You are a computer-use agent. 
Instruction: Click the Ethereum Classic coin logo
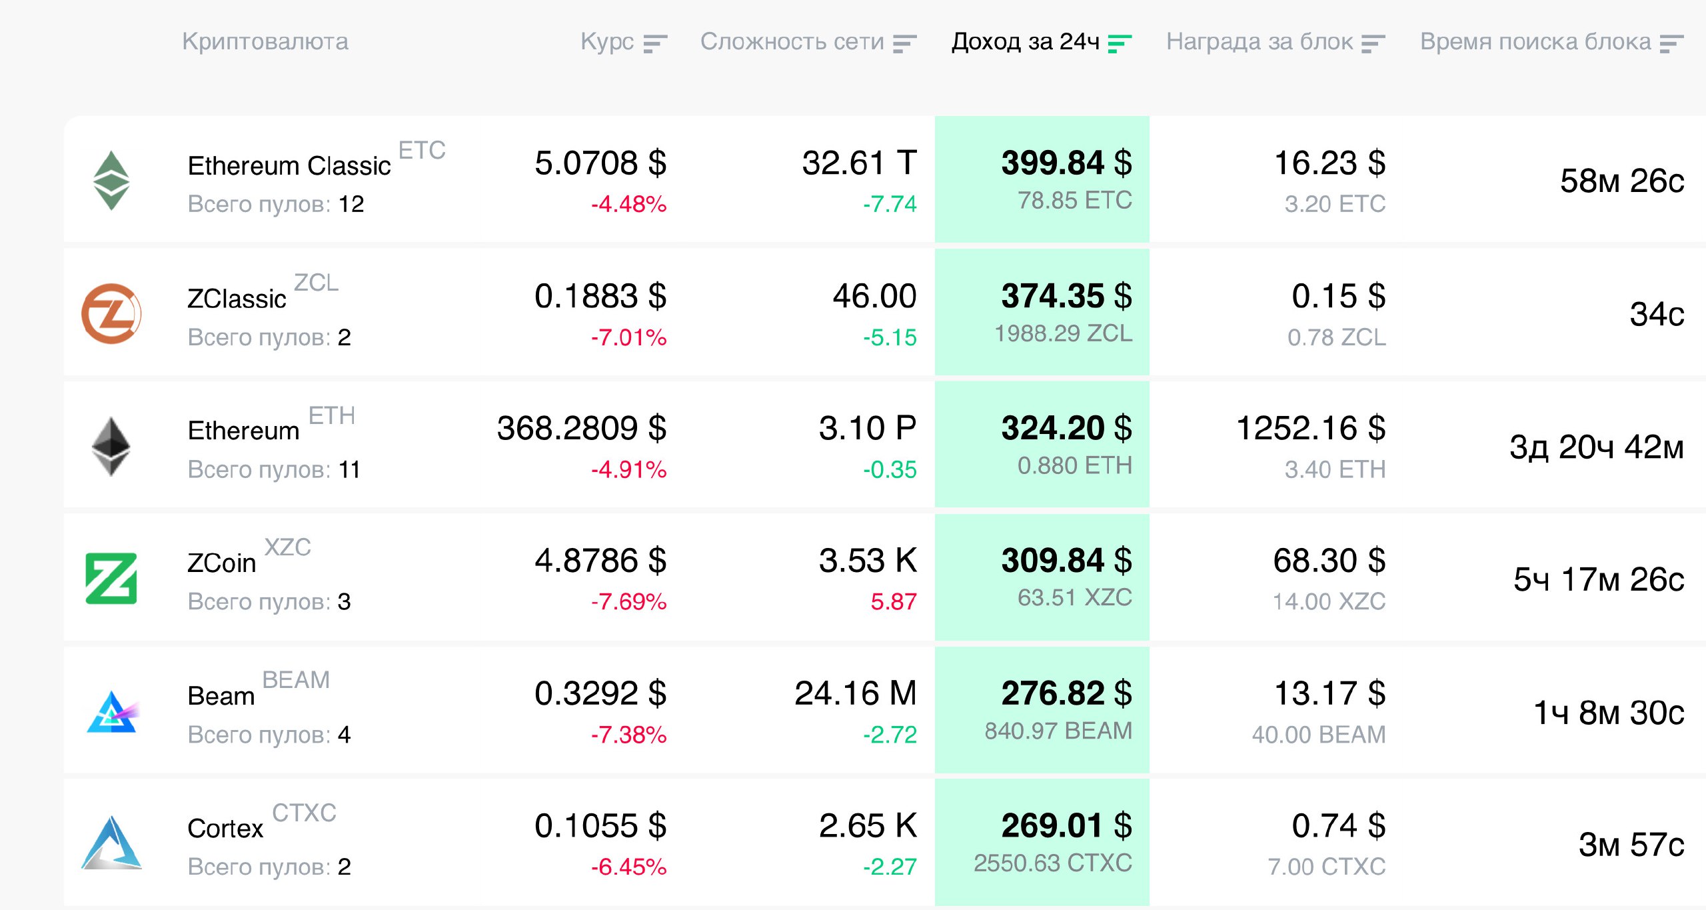pyautogui.click(x=111, y=181)
